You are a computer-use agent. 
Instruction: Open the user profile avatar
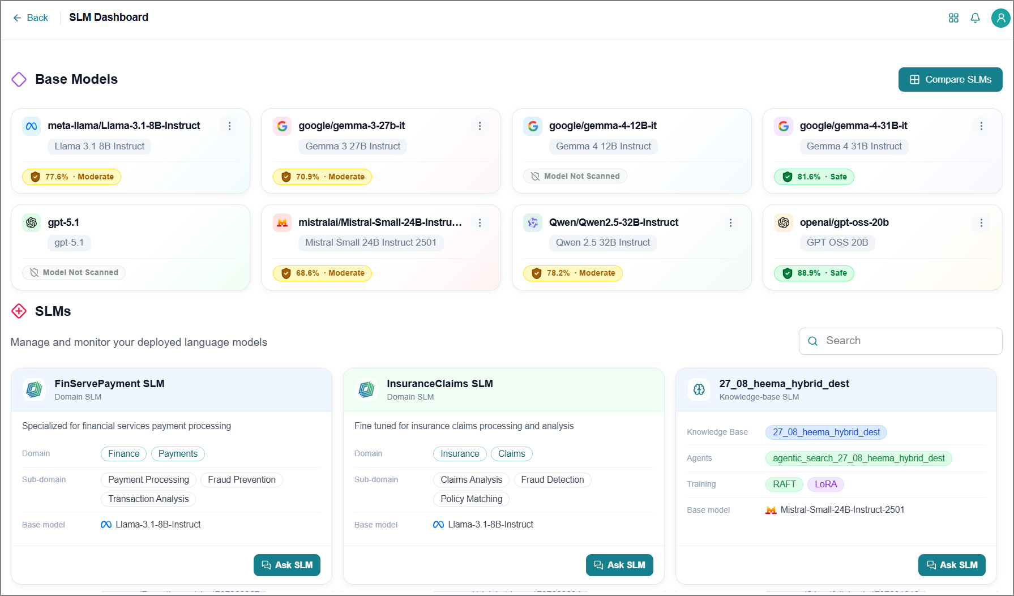(x=1000, y=18)
